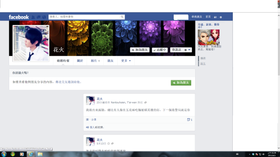This screenshot has height=157, width=280.
Task: Open messages icon in Facebook top bar
Action: [38, 17]
